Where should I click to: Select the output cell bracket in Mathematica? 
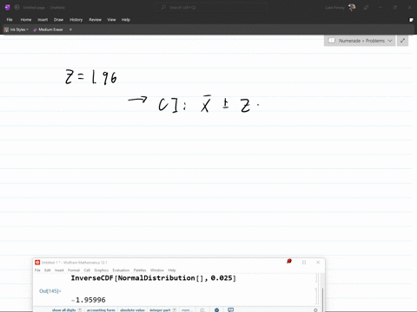(316, 296)
